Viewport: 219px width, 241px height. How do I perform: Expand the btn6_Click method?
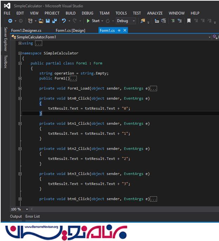tap(20, 199)
